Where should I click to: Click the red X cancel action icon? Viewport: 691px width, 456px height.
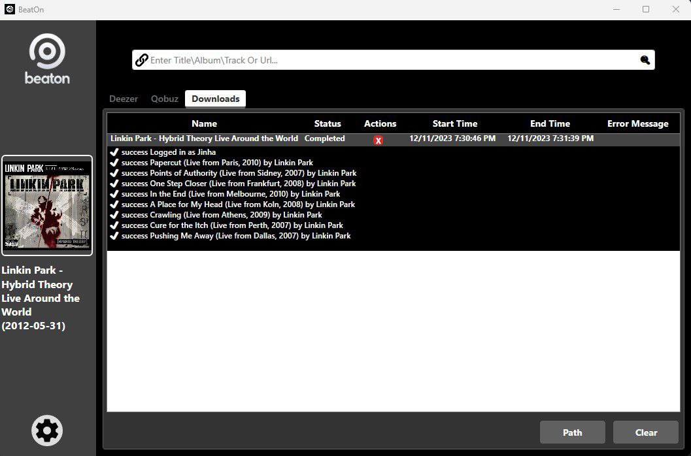coord(378,140)
